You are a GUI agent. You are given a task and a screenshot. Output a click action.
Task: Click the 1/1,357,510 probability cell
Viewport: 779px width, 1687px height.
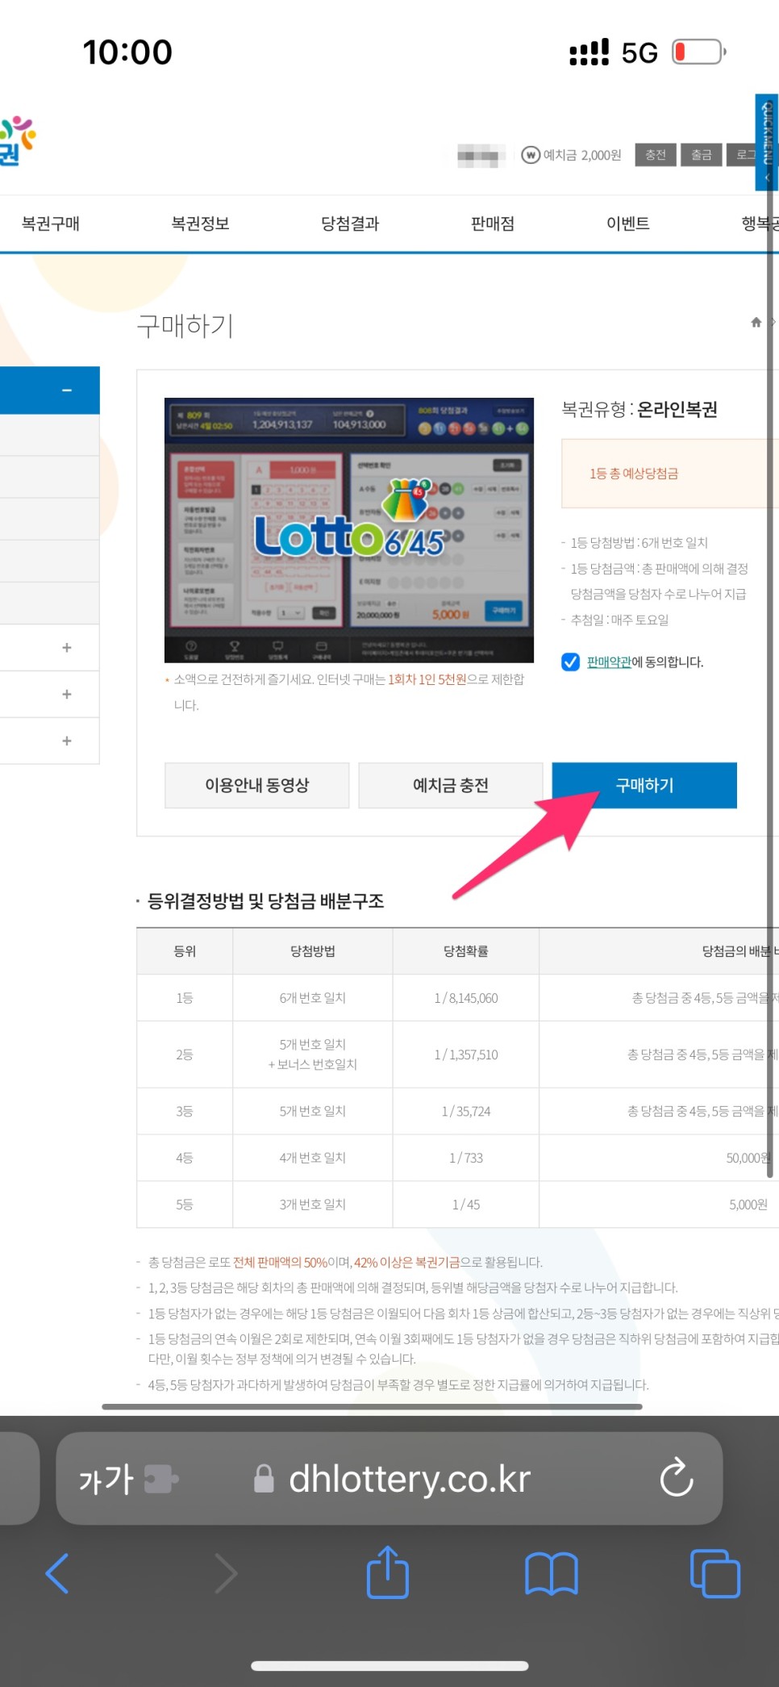(466, 1054)
